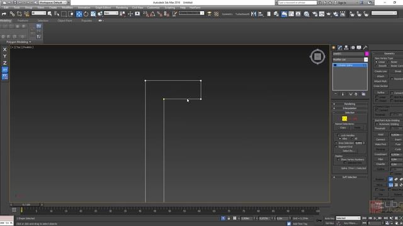Open the Schematic View icon
The image size is (403, 226).
[298, 14]
